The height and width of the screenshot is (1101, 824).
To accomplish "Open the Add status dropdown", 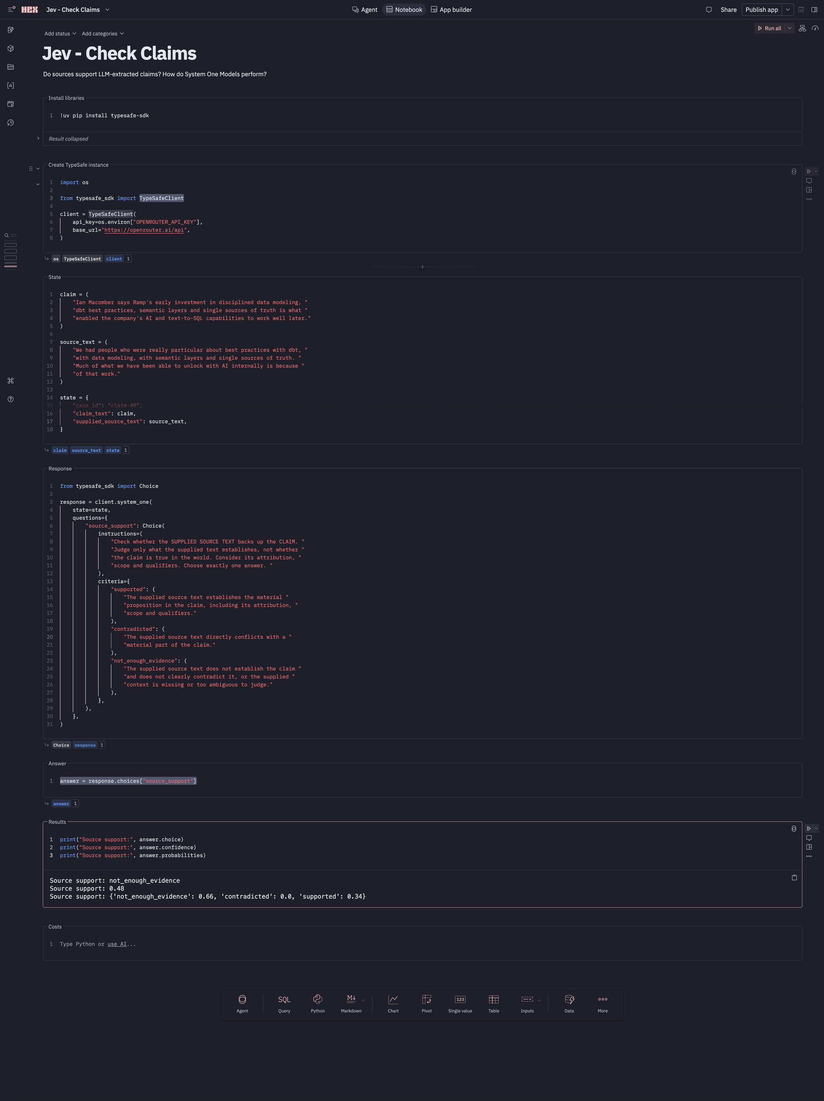I will (x=60, y=33).
